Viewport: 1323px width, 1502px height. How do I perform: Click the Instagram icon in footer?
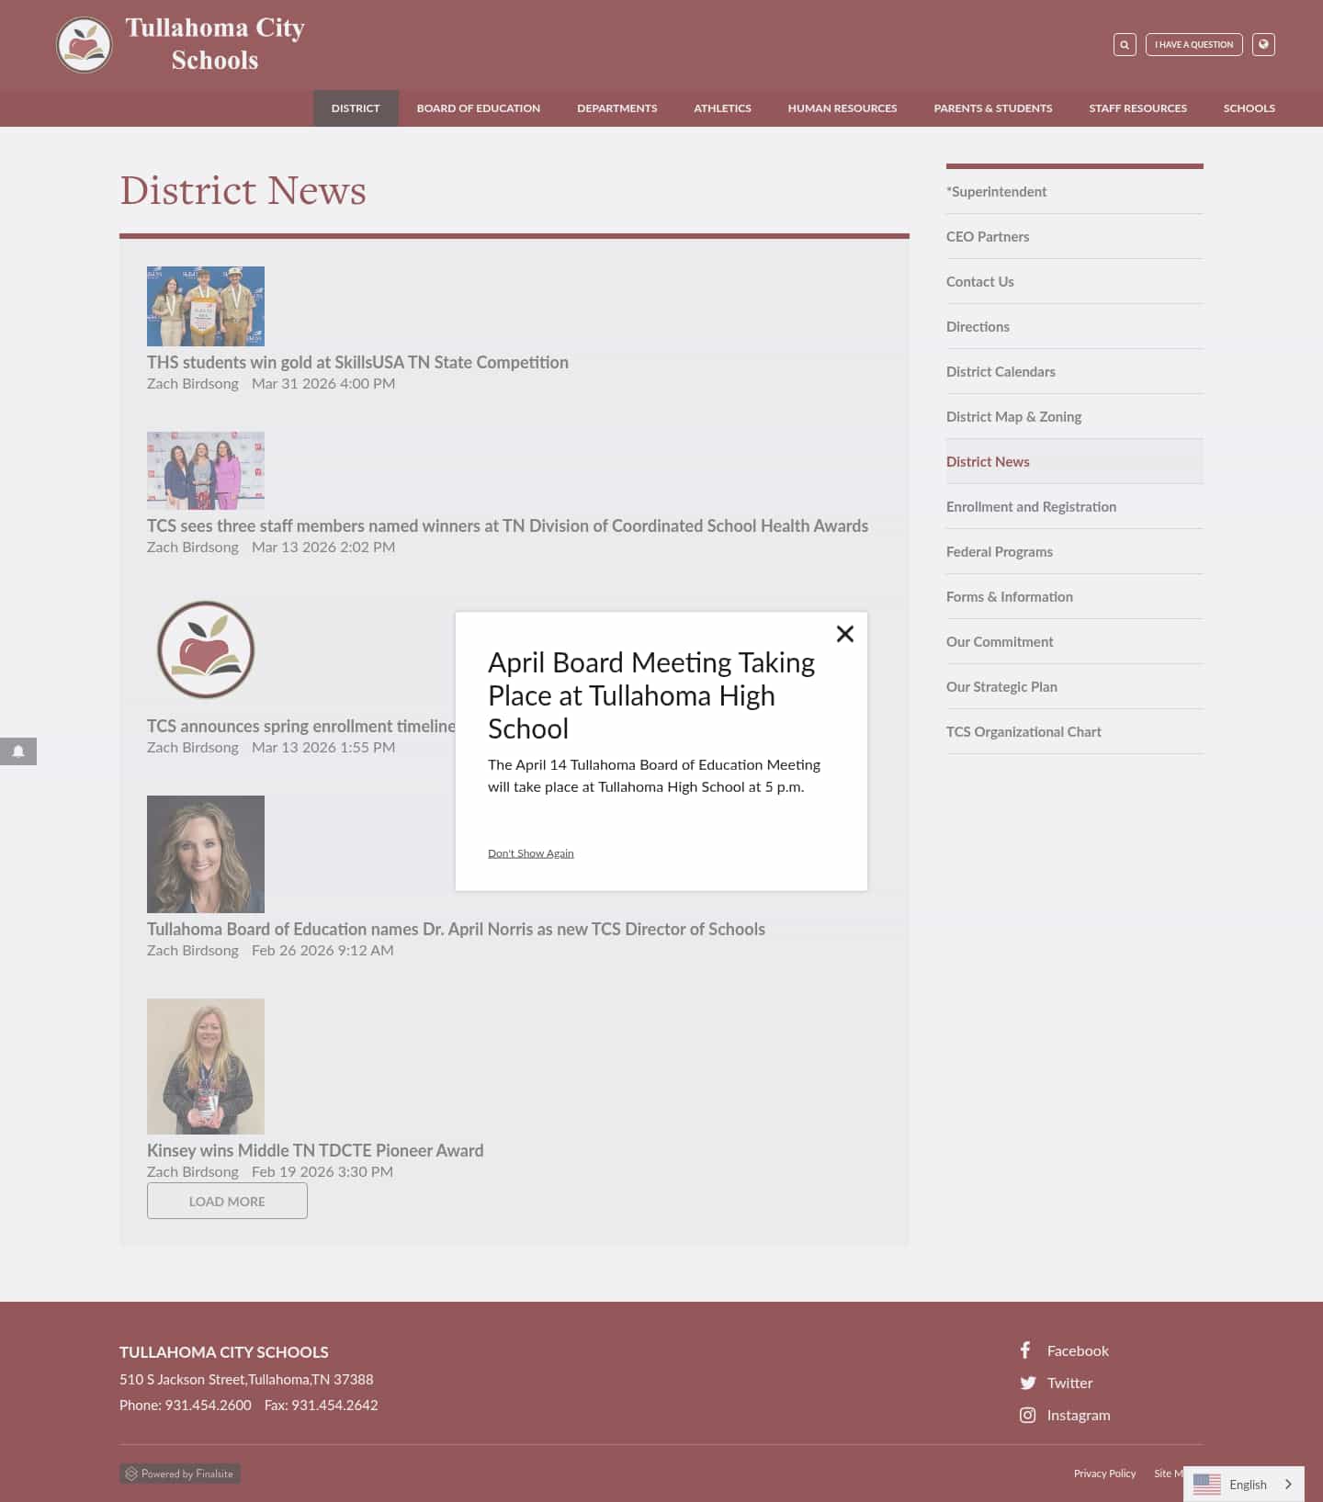pyautogui.click(x=1028, y=1415)
